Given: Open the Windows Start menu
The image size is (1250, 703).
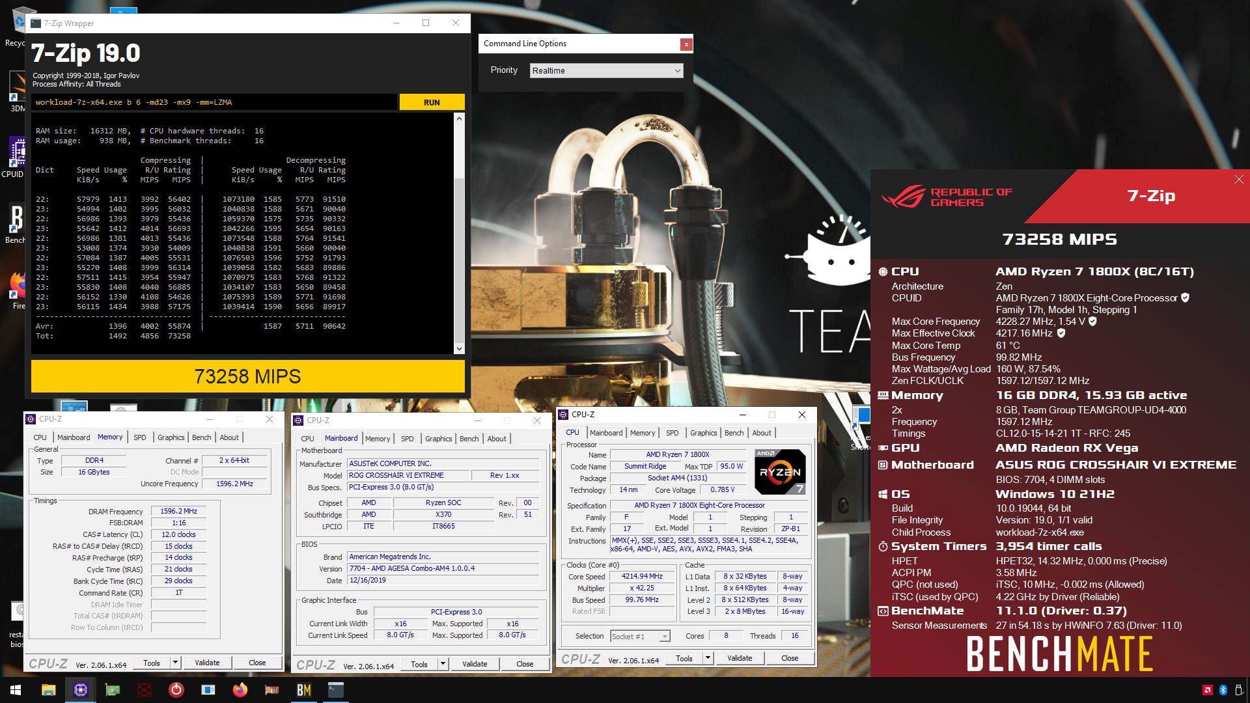Looking at the screenshot, I should [16, 690].
